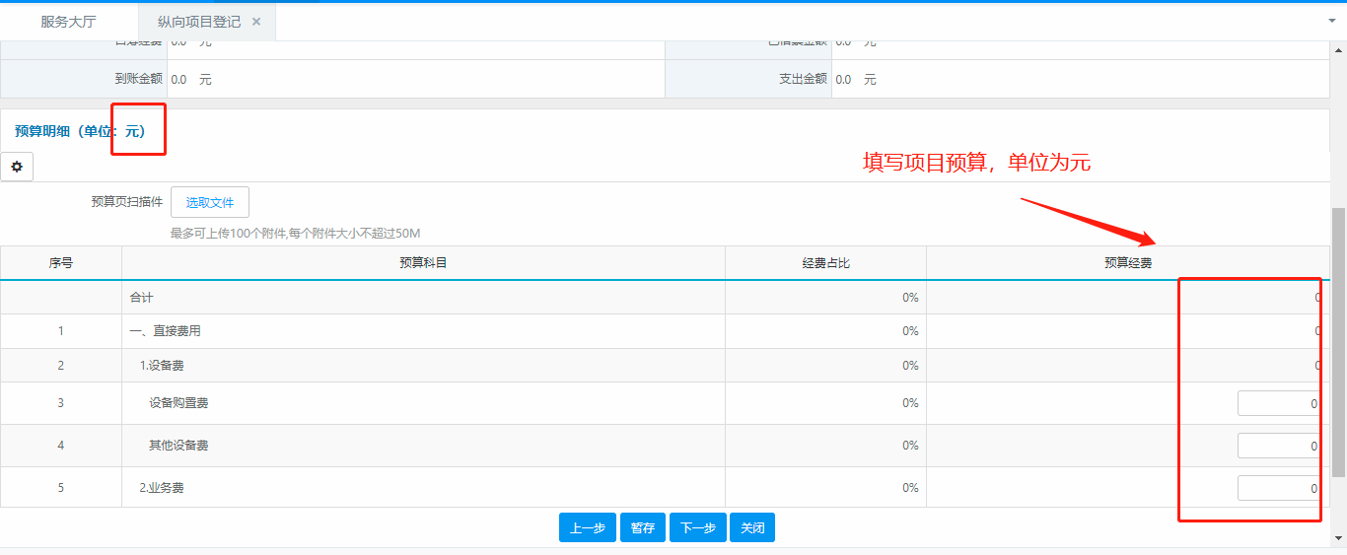This screenshot has height=555, width=1347.
Task: Click the blue 关闭 button
Action: coord(752,527)
